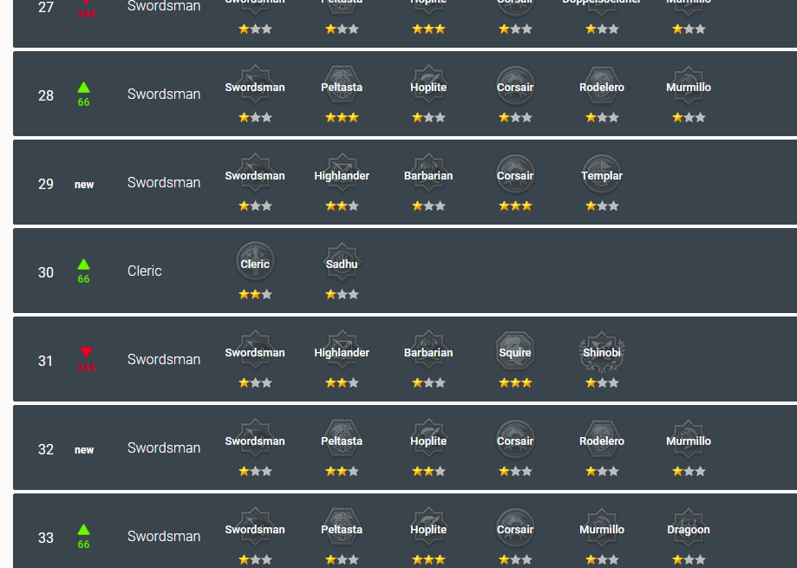Select the Cleric class icon in row 30
The height and width of the screenshot is (568, 797).
(x=255, y=262)
